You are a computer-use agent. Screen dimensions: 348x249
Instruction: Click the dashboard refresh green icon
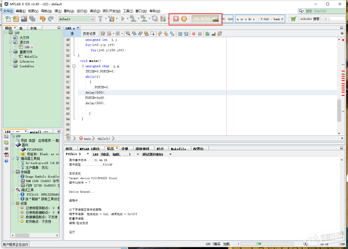[6, 142]
